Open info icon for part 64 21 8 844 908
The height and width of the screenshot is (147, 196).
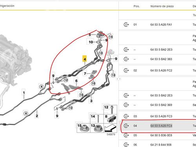126,145
